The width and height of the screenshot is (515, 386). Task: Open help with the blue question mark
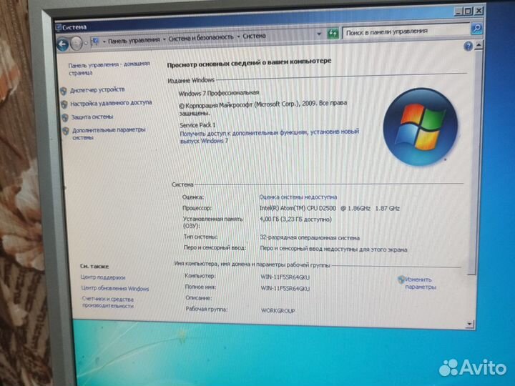(469, 45)
